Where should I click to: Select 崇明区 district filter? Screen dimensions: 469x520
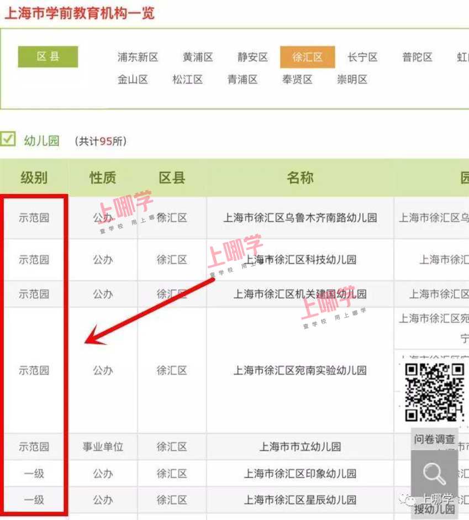click(352, 80)
